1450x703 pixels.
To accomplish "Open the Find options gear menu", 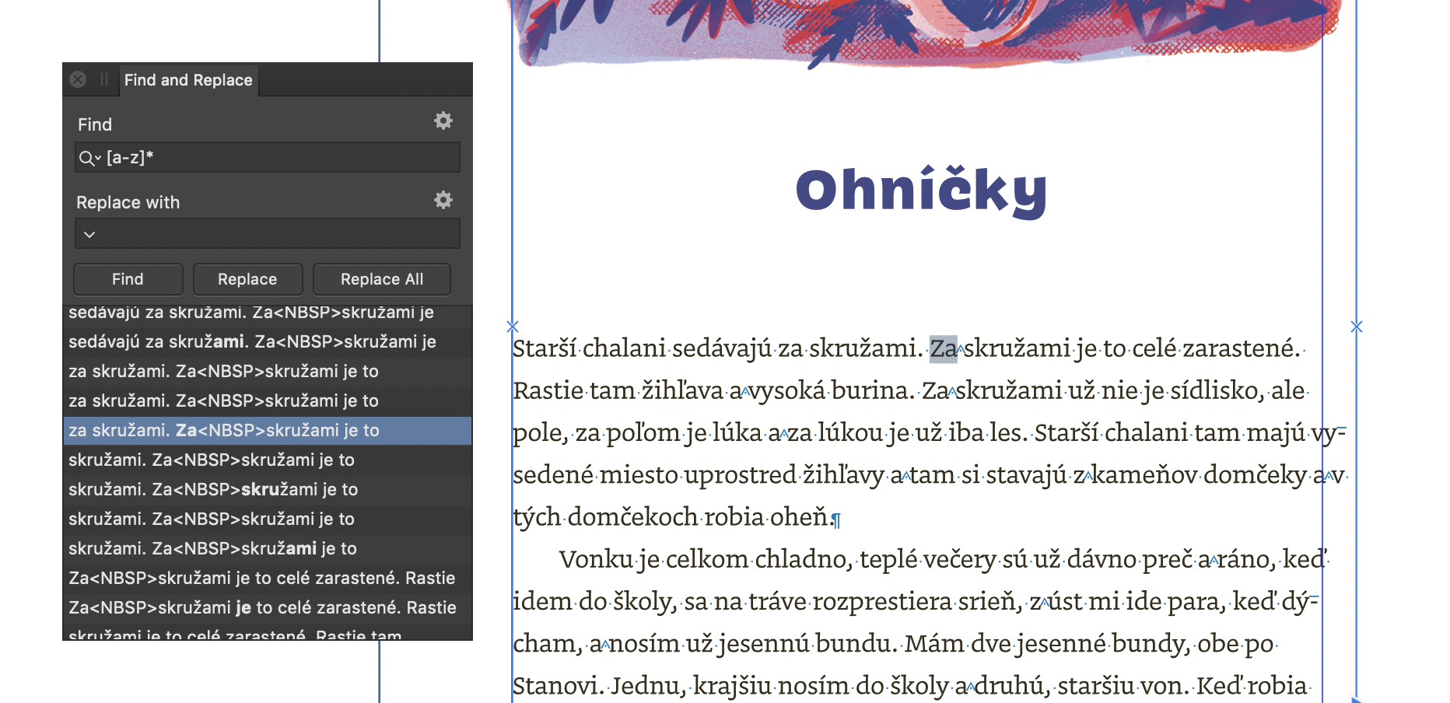I will pos(443,121).
